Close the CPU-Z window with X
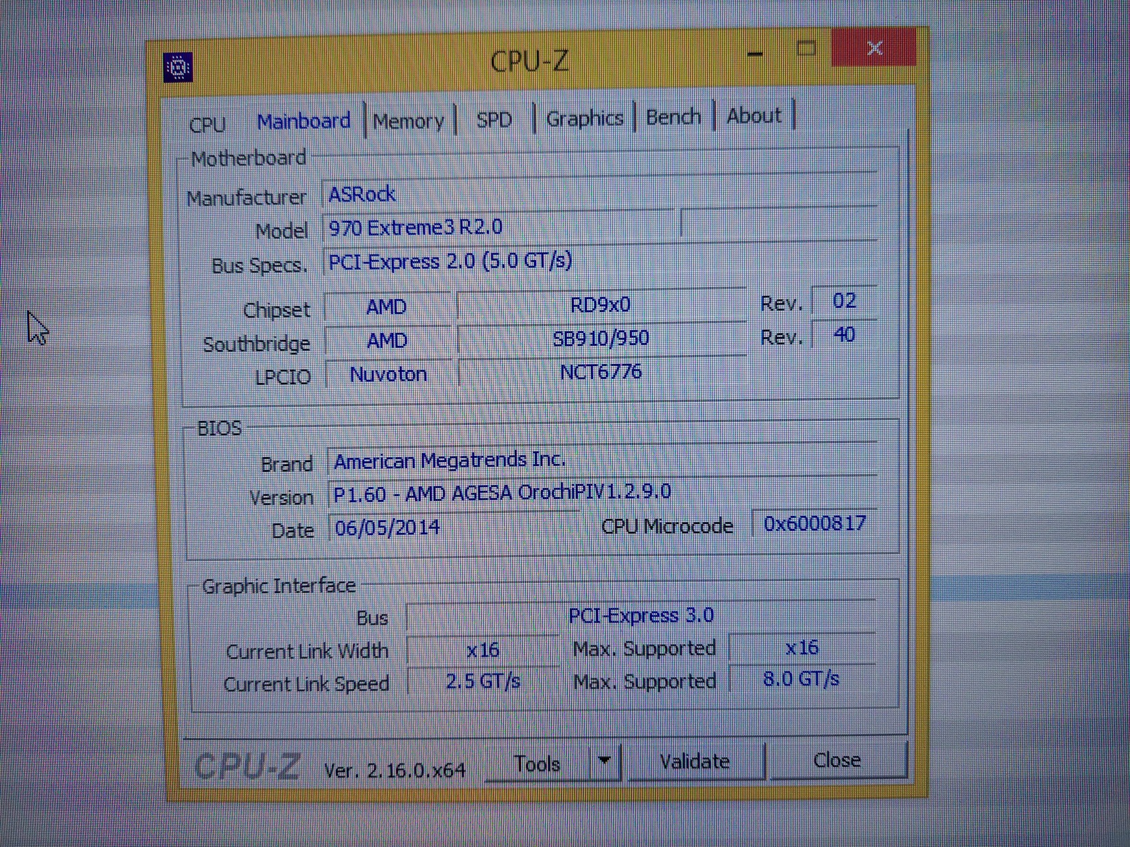The width and height of the screenshot is (1130, 847). 875,47
